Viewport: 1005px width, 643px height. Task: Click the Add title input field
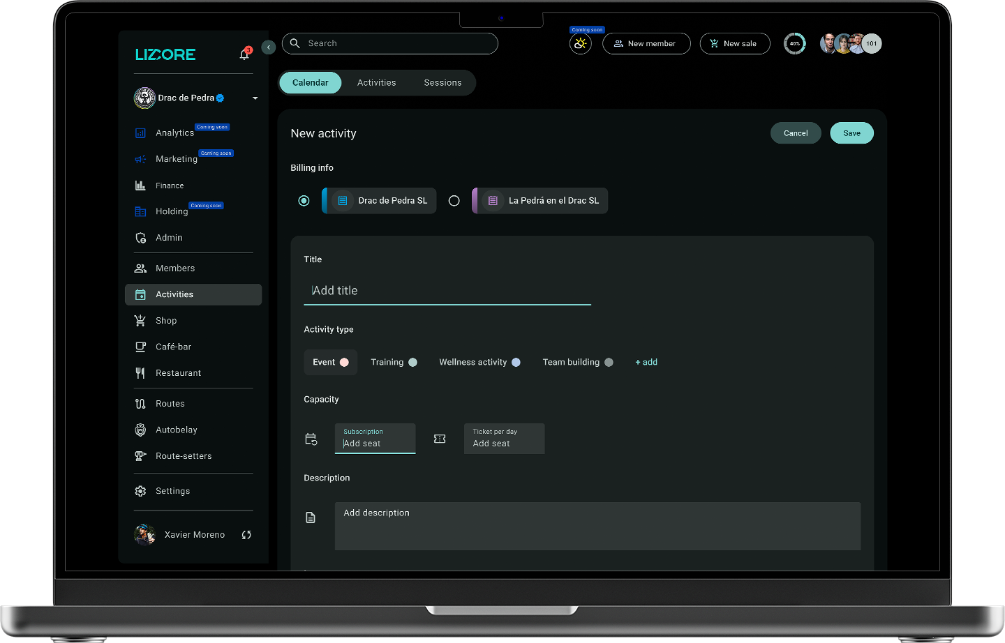(447, 291)
